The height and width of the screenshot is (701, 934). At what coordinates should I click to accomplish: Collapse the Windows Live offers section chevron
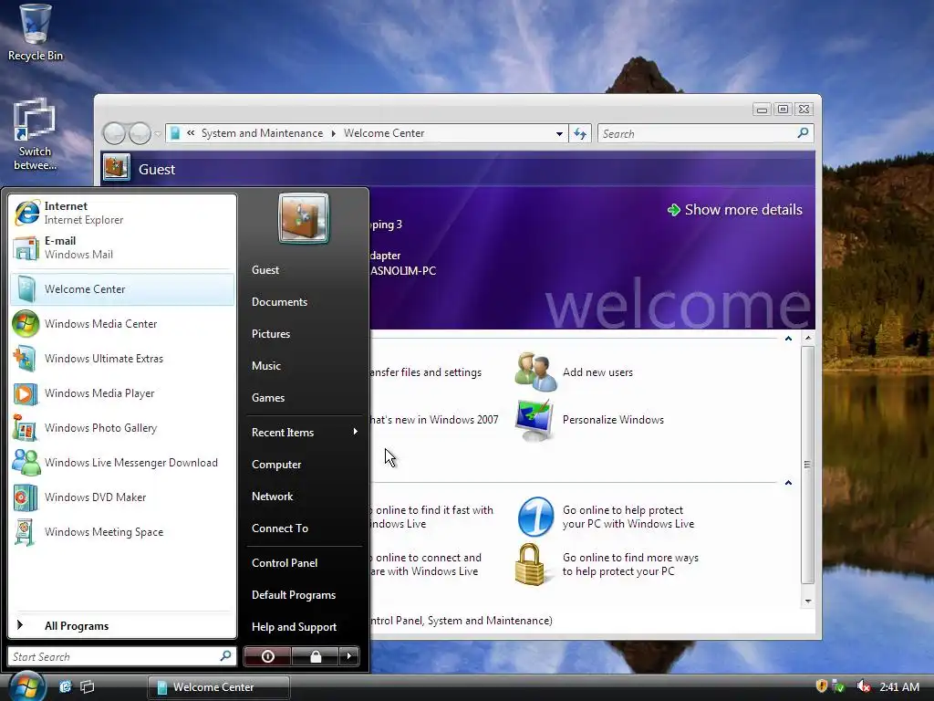788,482
